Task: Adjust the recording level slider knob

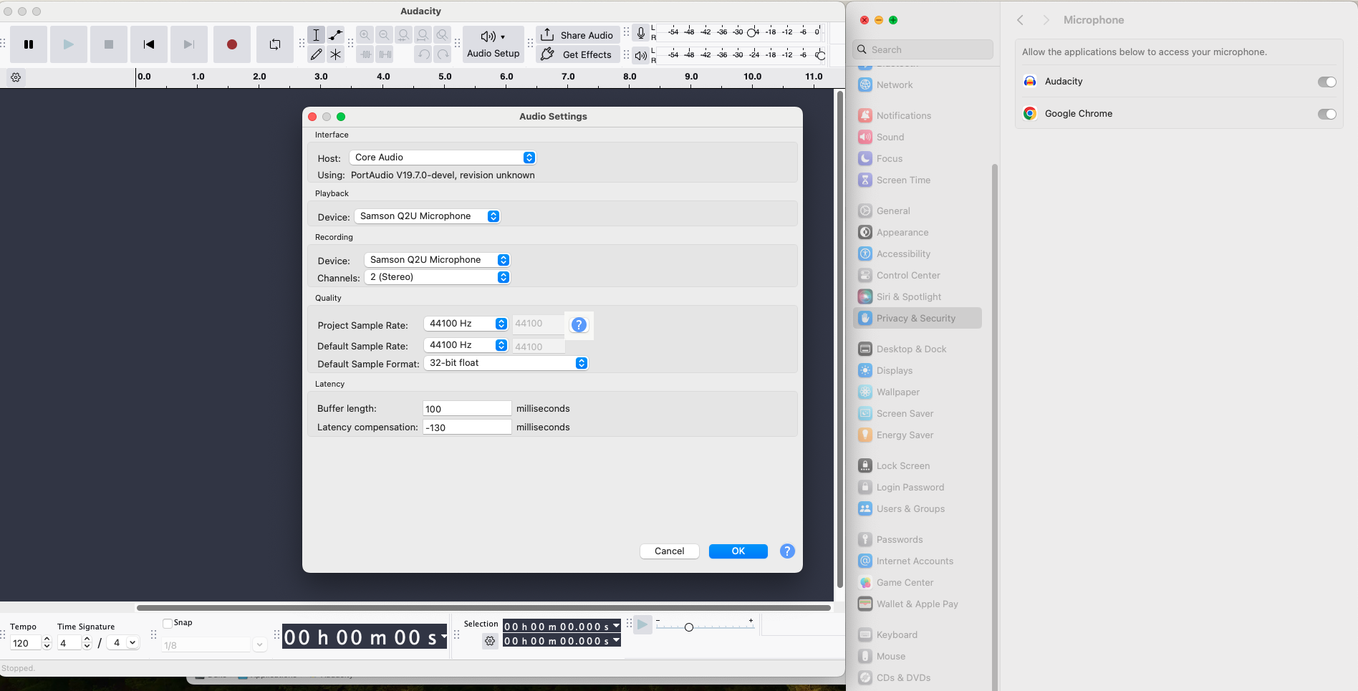Action: 752,32
